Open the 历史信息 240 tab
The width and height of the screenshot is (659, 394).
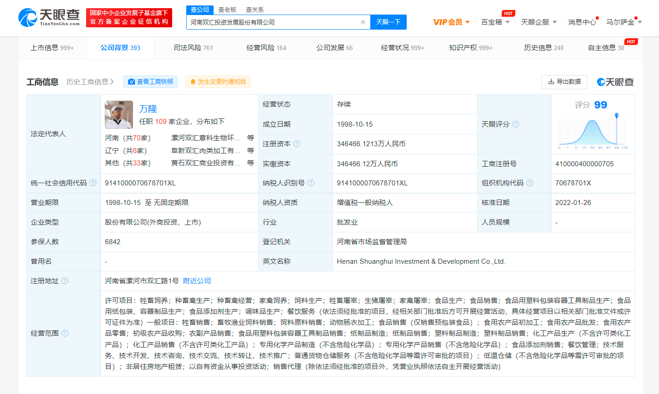[544, 47]
